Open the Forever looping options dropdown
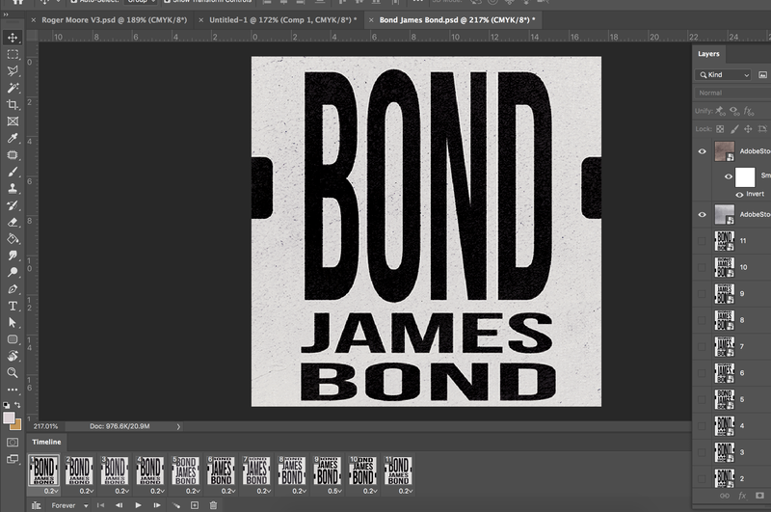The height and width of the screenshot is (512, 771). [69, 505]
